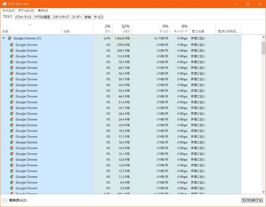Image resolution: width=266 pixels, height=207 pixels.
Task: Sort processes by the 名前 column header
Action: point(31,29)
